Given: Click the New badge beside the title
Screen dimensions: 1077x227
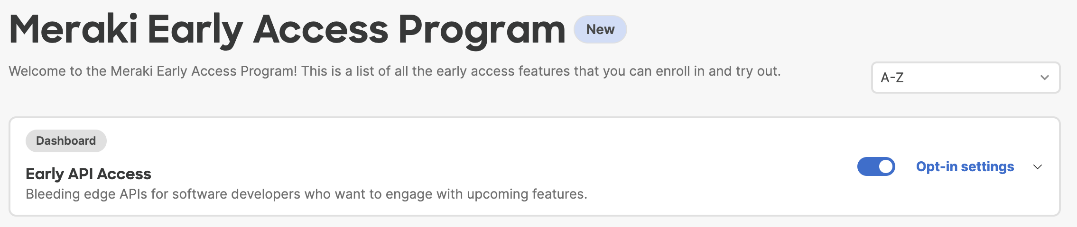Looking at the screenshot, I should coord(600,29).
